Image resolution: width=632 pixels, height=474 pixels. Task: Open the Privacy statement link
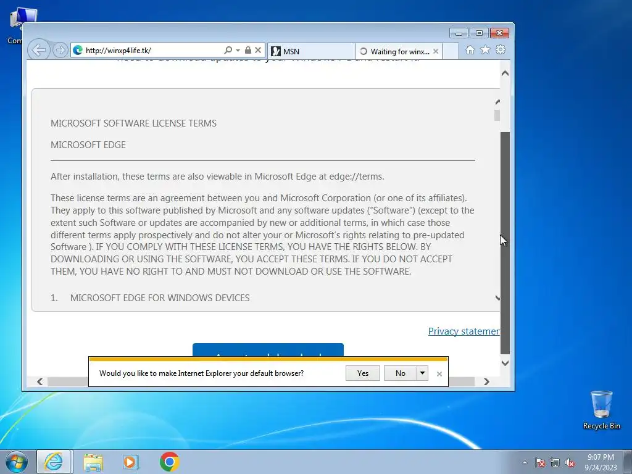464,331
